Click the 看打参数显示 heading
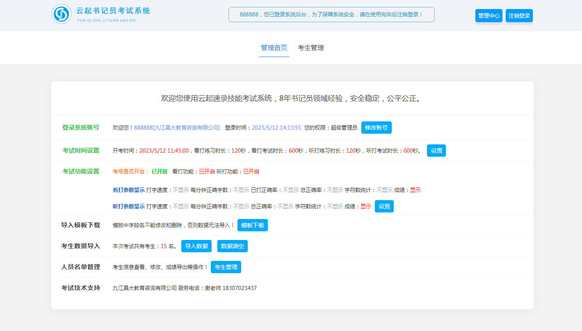The image size is (582, 331). tap(129, 190)
